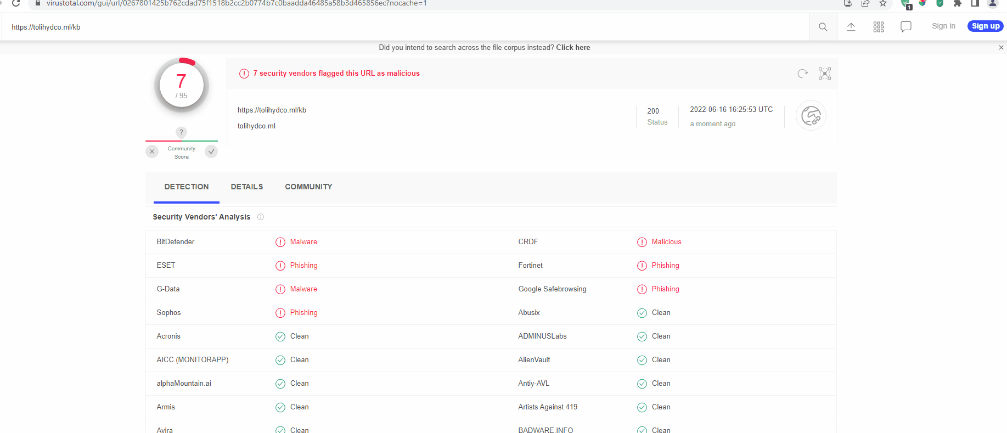Click the globe link category icon

click(x=811, y=116)
